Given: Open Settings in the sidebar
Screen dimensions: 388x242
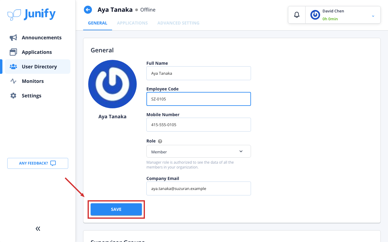Looking at the screenshot, I should point(38,96).
